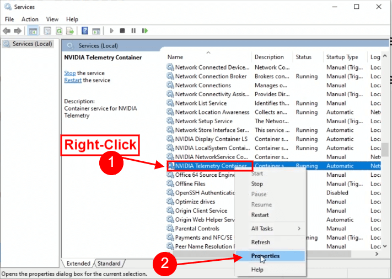Select Network Store Interface Service row

coord(273,130)
